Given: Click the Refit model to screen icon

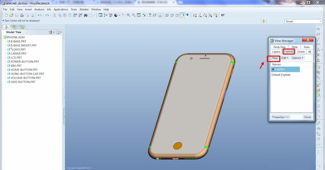Looking at the screenshot, I should point(139,15).
